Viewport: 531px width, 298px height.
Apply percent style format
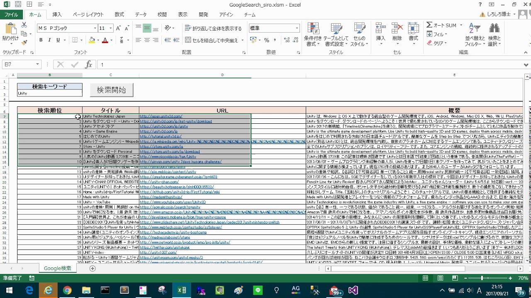pos(266,40)
